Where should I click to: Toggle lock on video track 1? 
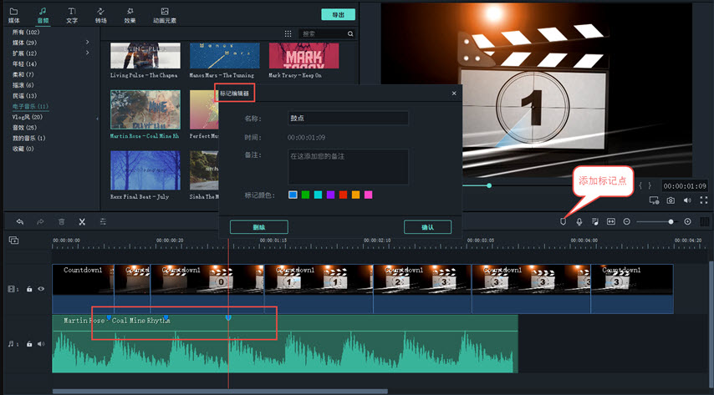click(x=29, y=289)
